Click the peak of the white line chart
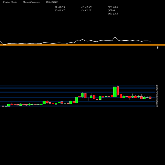Screen dimensions: 165x165 point(115,37)
